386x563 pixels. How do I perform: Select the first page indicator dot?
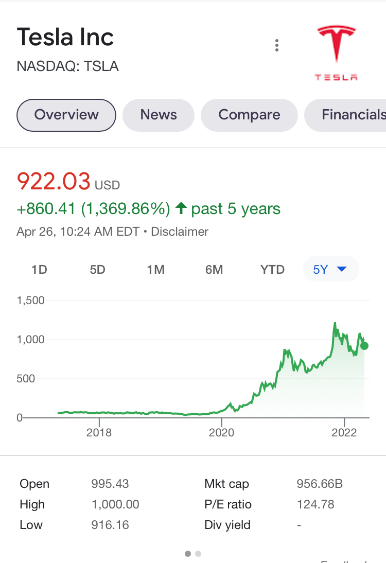click(x=187, y=554)
